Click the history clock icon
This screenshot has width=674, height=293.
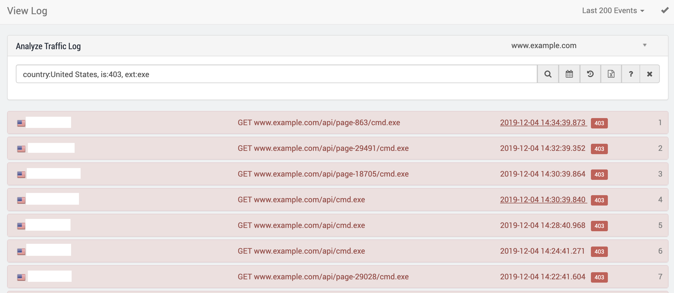(x=590, y=74)
